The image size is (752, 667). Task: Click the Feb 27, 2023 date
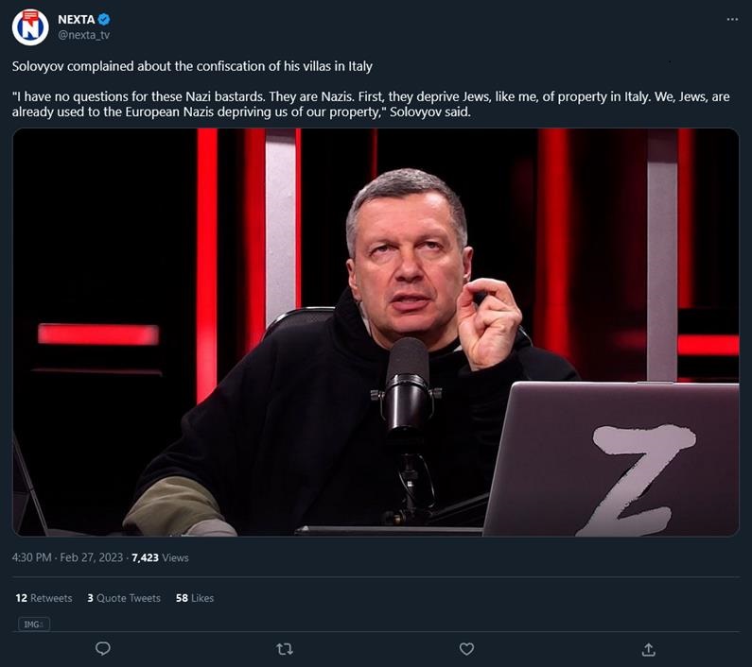pyautogui.click(x=90, y=557)
